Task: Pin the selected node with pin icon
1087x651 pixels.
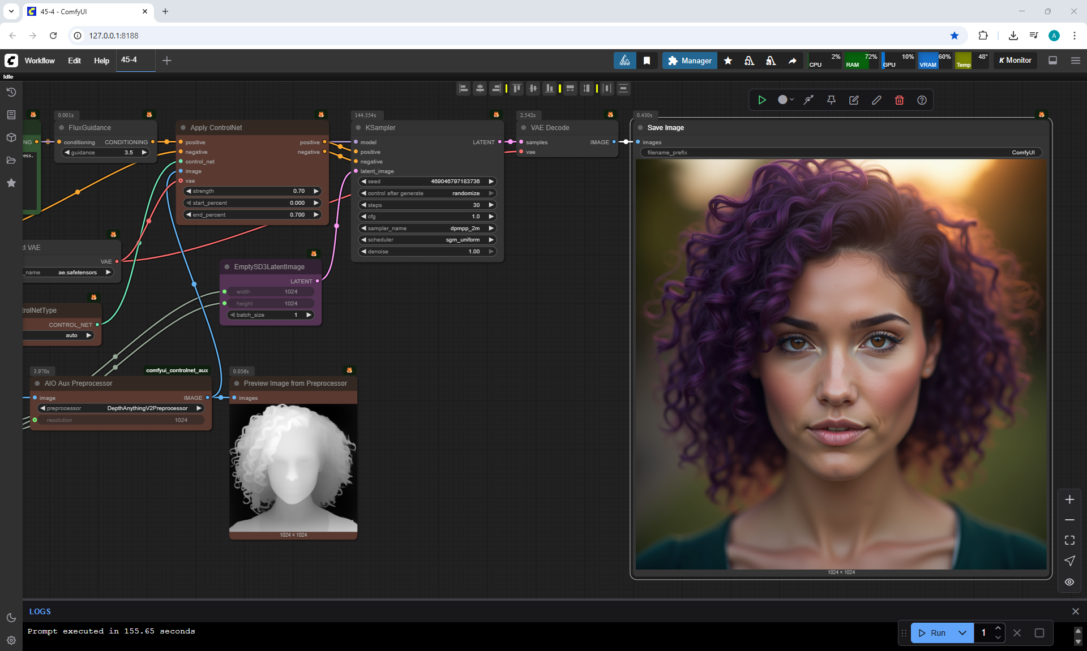Action: pyautogui.click(x=831, y=100)
